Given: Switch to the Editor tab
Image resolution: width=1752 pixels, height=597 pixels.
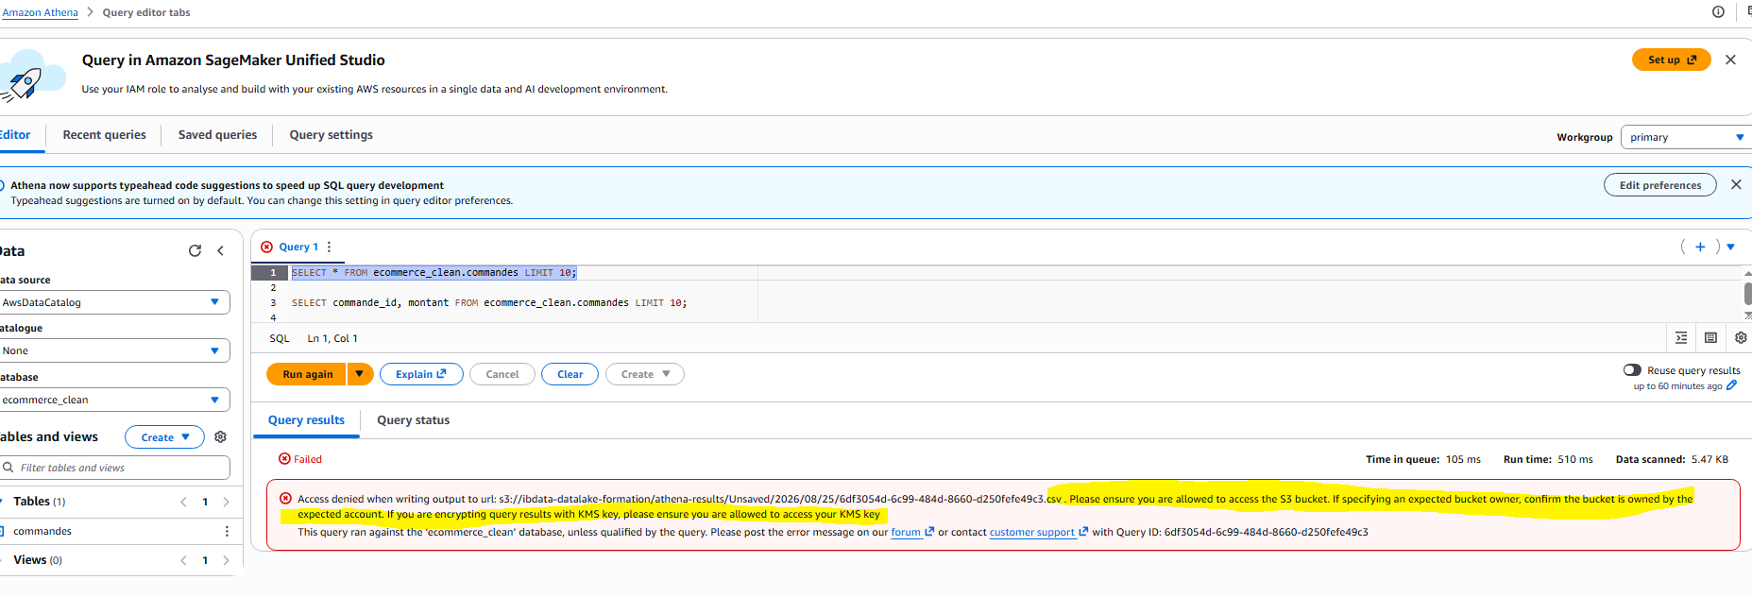Looking at the screenshot, I should tap(14, 135).
